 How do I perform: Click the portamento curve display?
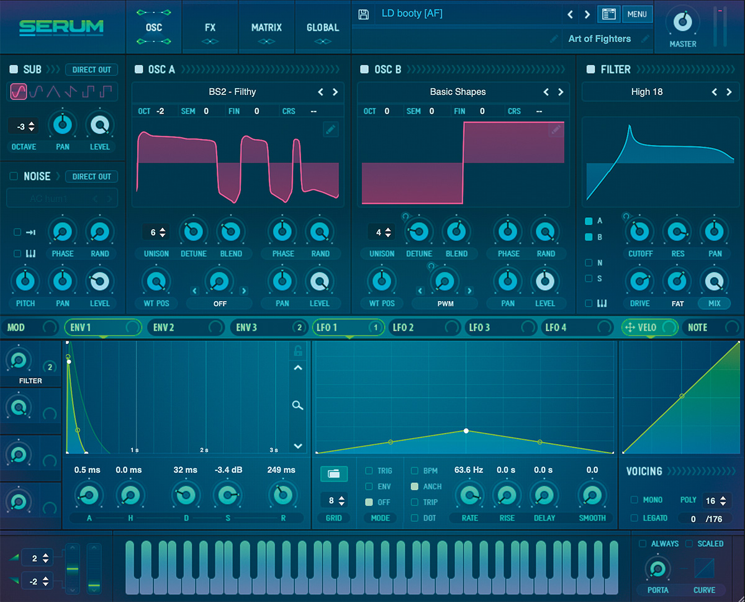[704, 568]
